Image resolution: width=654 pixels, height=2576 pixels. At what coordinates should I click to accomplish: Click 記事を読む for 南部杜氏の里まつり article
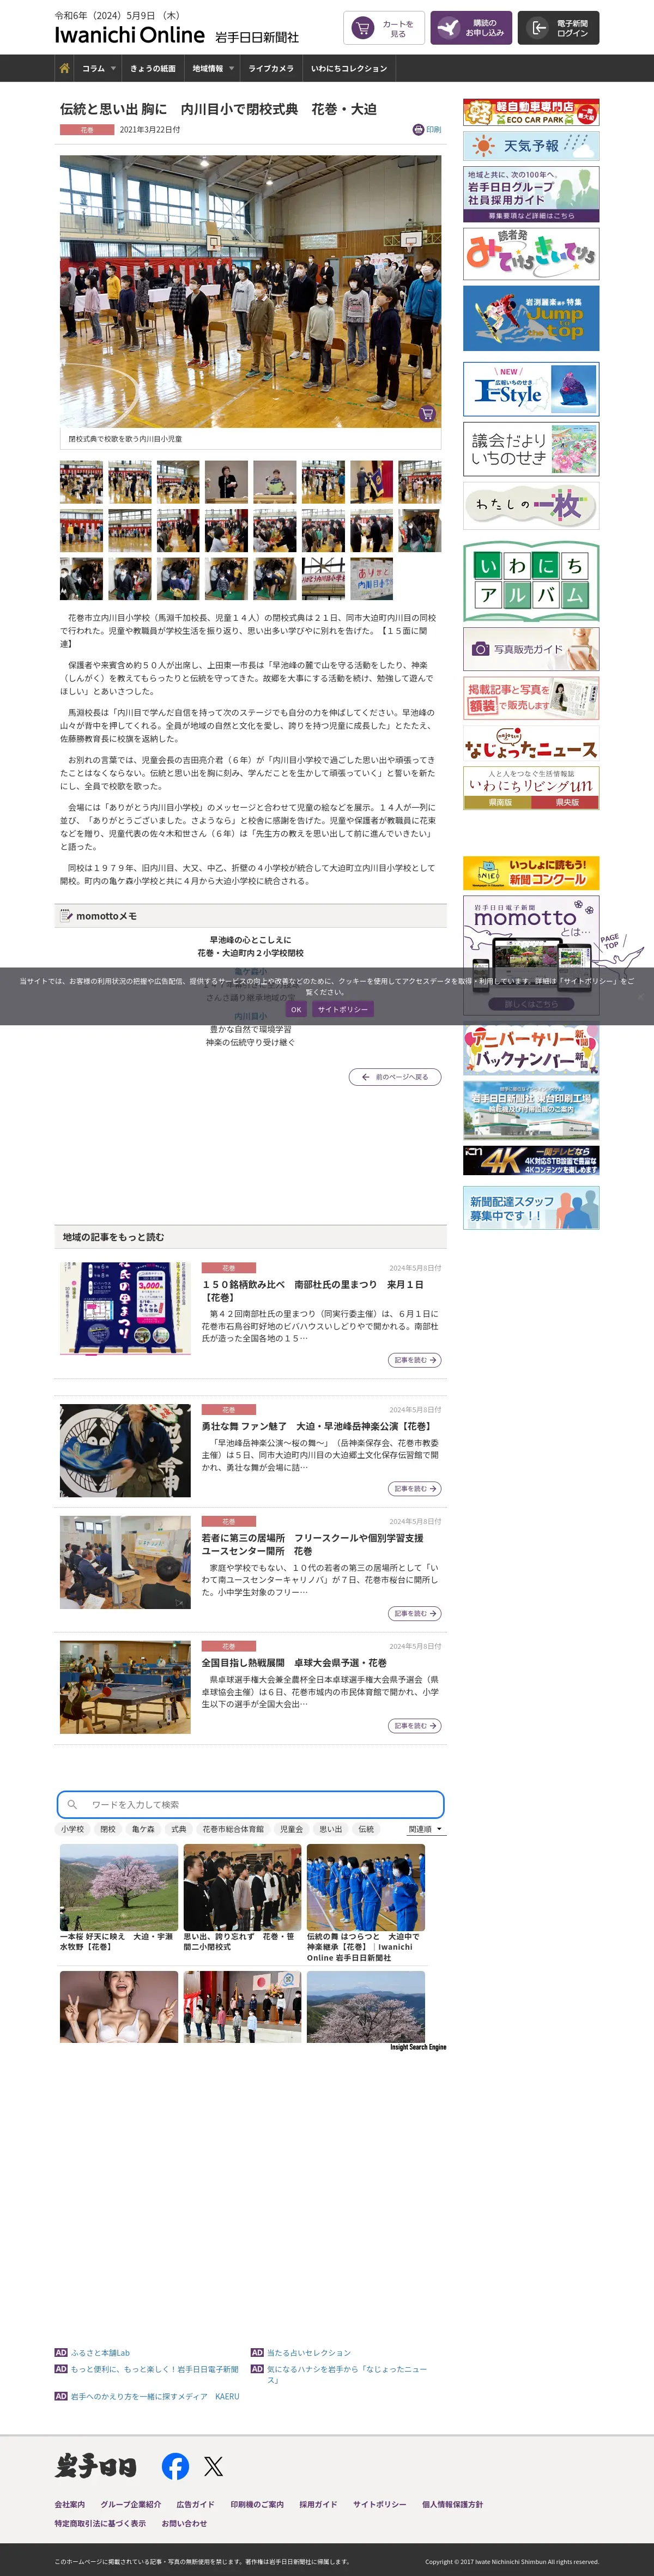[x=414, y=1360]
